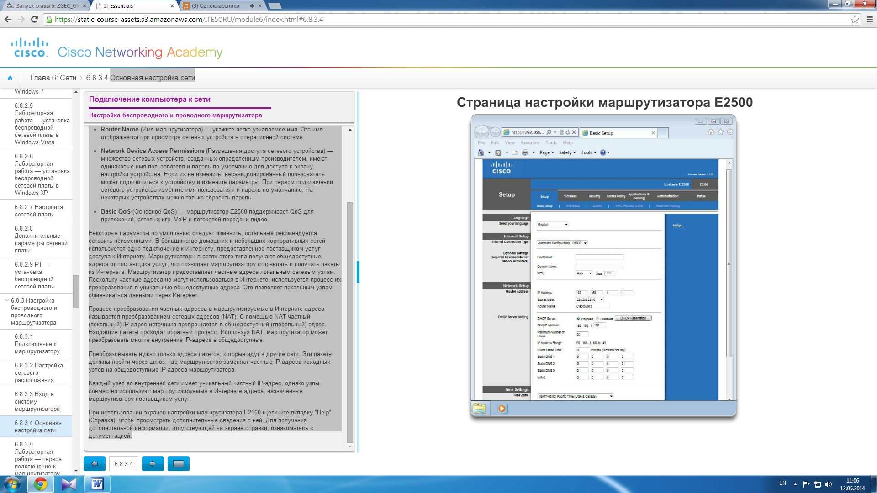The image size is (877, 493).
Task: Go to previous page using the left arrow button
Action: pos(95,464)
